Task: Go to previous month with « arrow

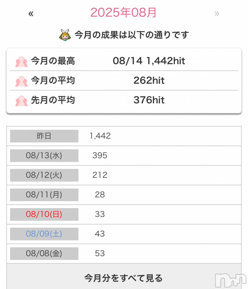Action: coord(31,14)
